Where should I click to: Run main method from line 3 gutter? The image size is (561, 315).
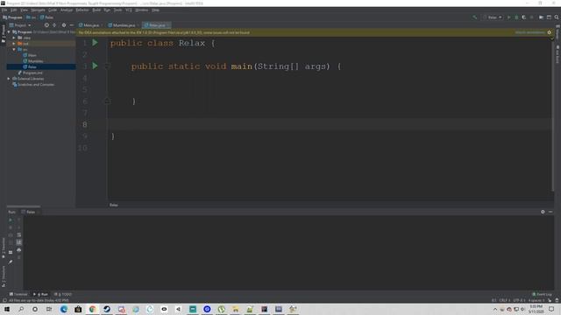tap(95, 66)
